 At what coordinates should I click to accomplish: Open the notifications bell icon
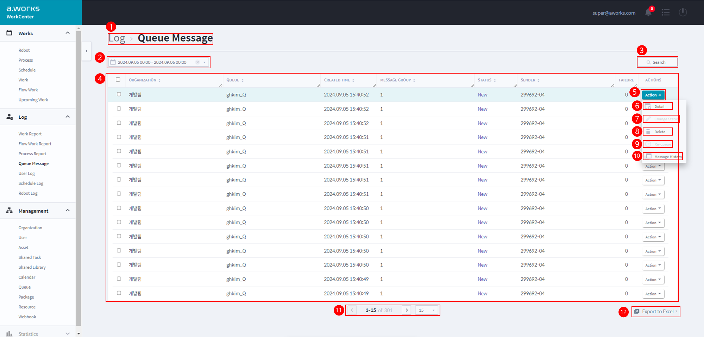(648, 12)
